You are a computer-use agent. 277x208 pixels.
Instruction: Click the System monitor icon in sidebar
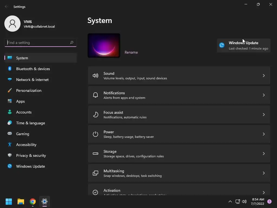pyautogui.click(x=10, y=58)
